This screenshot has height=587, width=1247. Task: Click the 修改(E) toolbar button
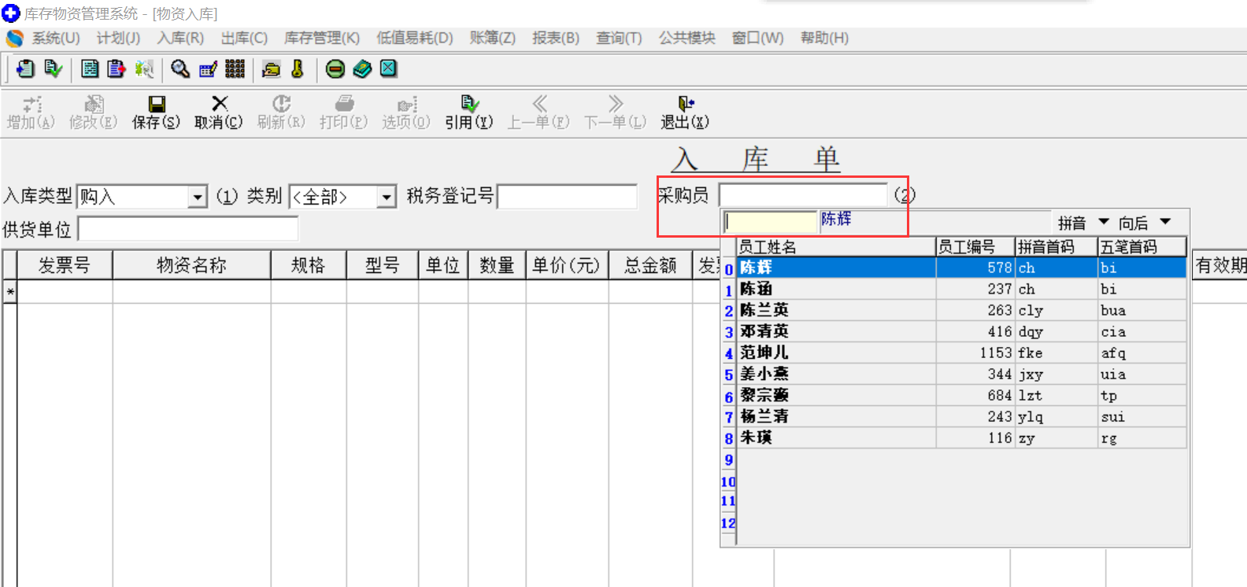(x=94, y=113)
